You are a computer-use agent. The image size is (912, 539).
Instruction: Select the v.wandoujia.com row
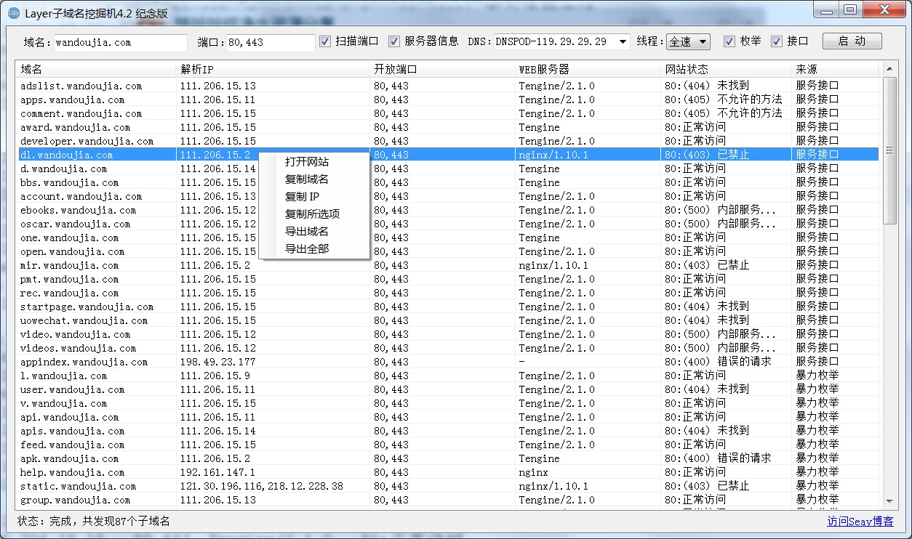coord(447,403)
